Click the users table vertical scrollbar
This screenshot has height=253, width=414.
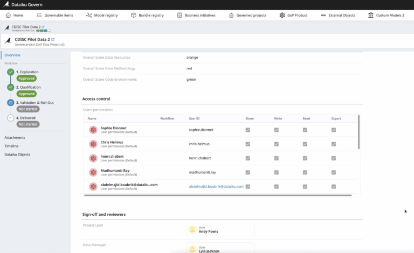358,132
